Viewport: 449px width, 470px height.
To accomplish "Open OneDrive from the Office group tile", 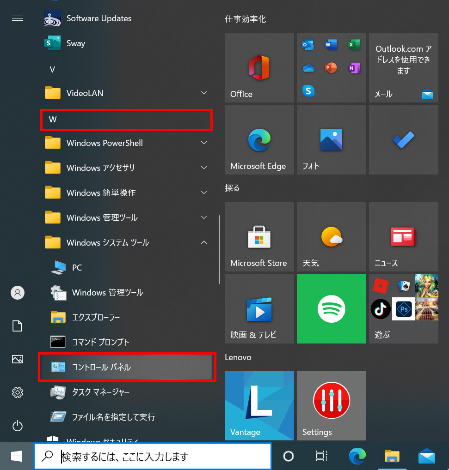I will (308, 68).
